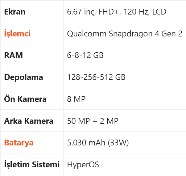Click the Depolama row label
The height and width of the screenshot is (176, 186).
point(23,77)
